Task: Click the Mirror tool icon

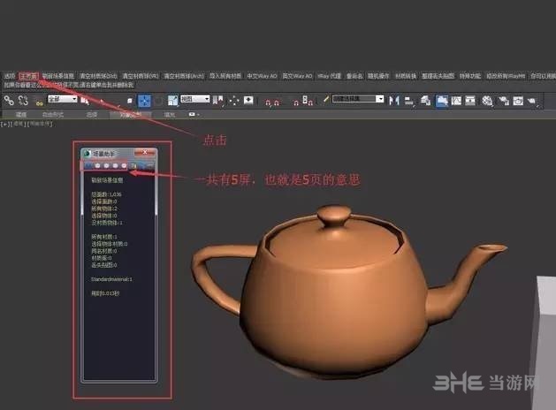Action: [394, 101]
